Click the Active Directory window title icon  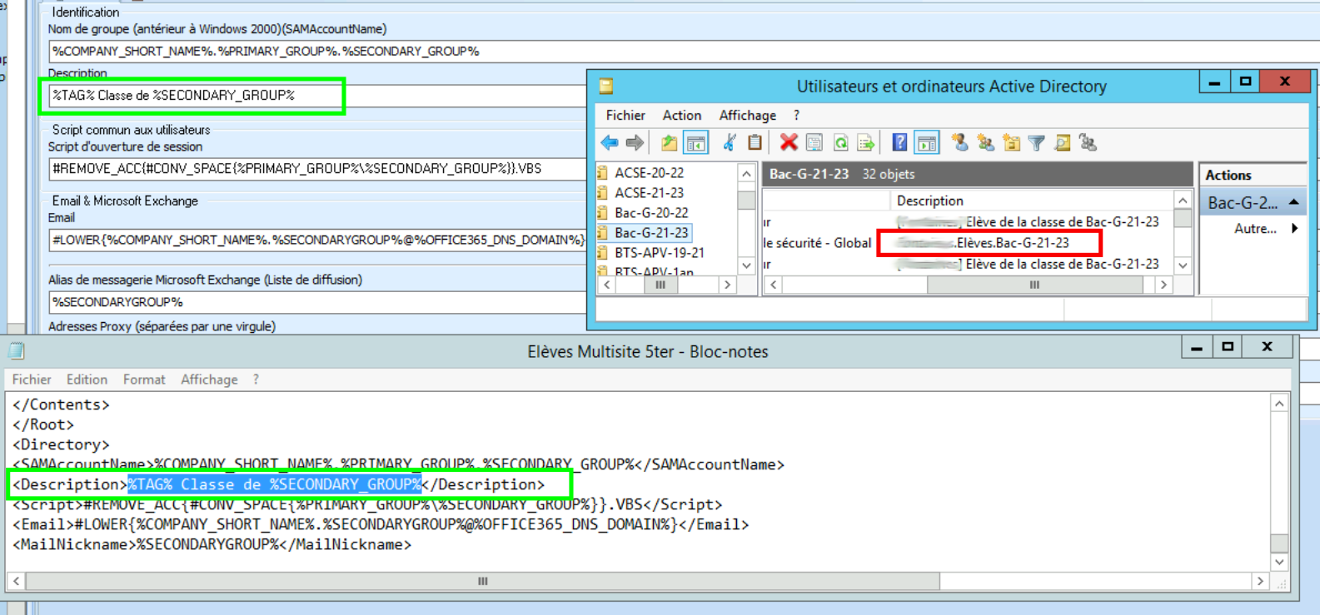606,86
